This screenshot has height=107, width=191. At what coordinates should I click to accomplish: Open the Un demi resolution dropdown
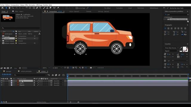[57, 68]
